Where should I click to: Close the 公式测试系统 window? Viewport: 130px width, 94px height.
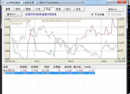(122, 2)
